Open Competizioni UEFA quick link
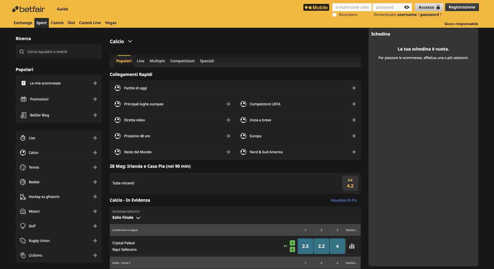 click(x=298, y=104)
